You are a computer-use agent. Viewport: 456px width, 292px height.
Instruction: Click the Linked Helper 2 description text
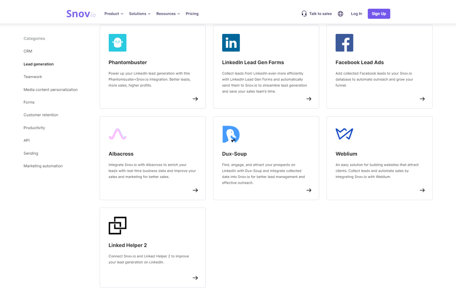pyautogui.click(x=149, y=259)
